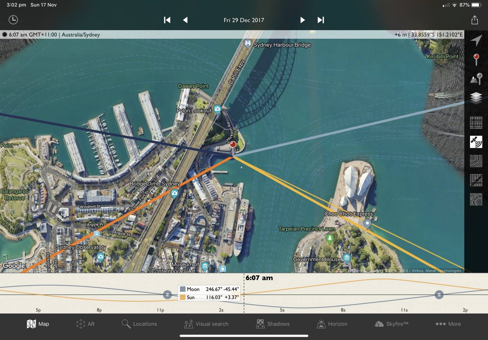Open the Visual search tab

(206, 324)
